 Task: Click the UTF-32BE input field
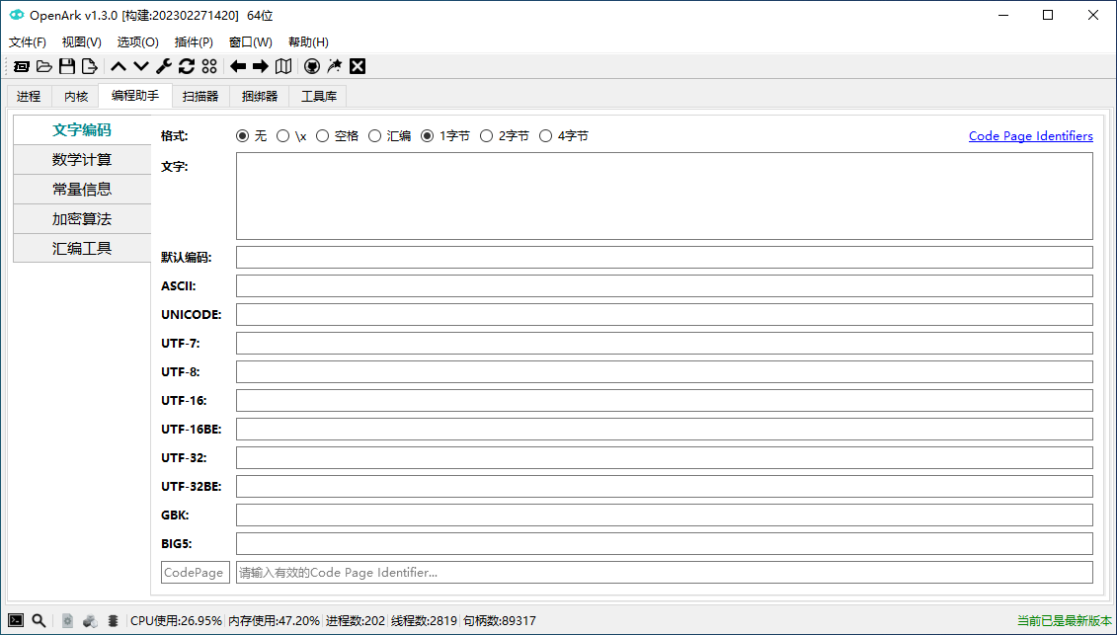665,486
